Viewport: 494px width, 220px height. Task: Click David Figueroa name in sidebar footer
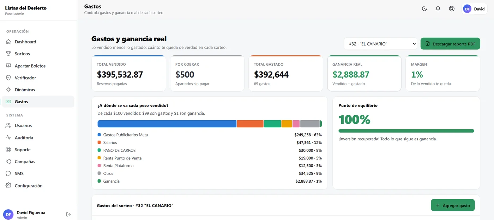tap(31, 213)
